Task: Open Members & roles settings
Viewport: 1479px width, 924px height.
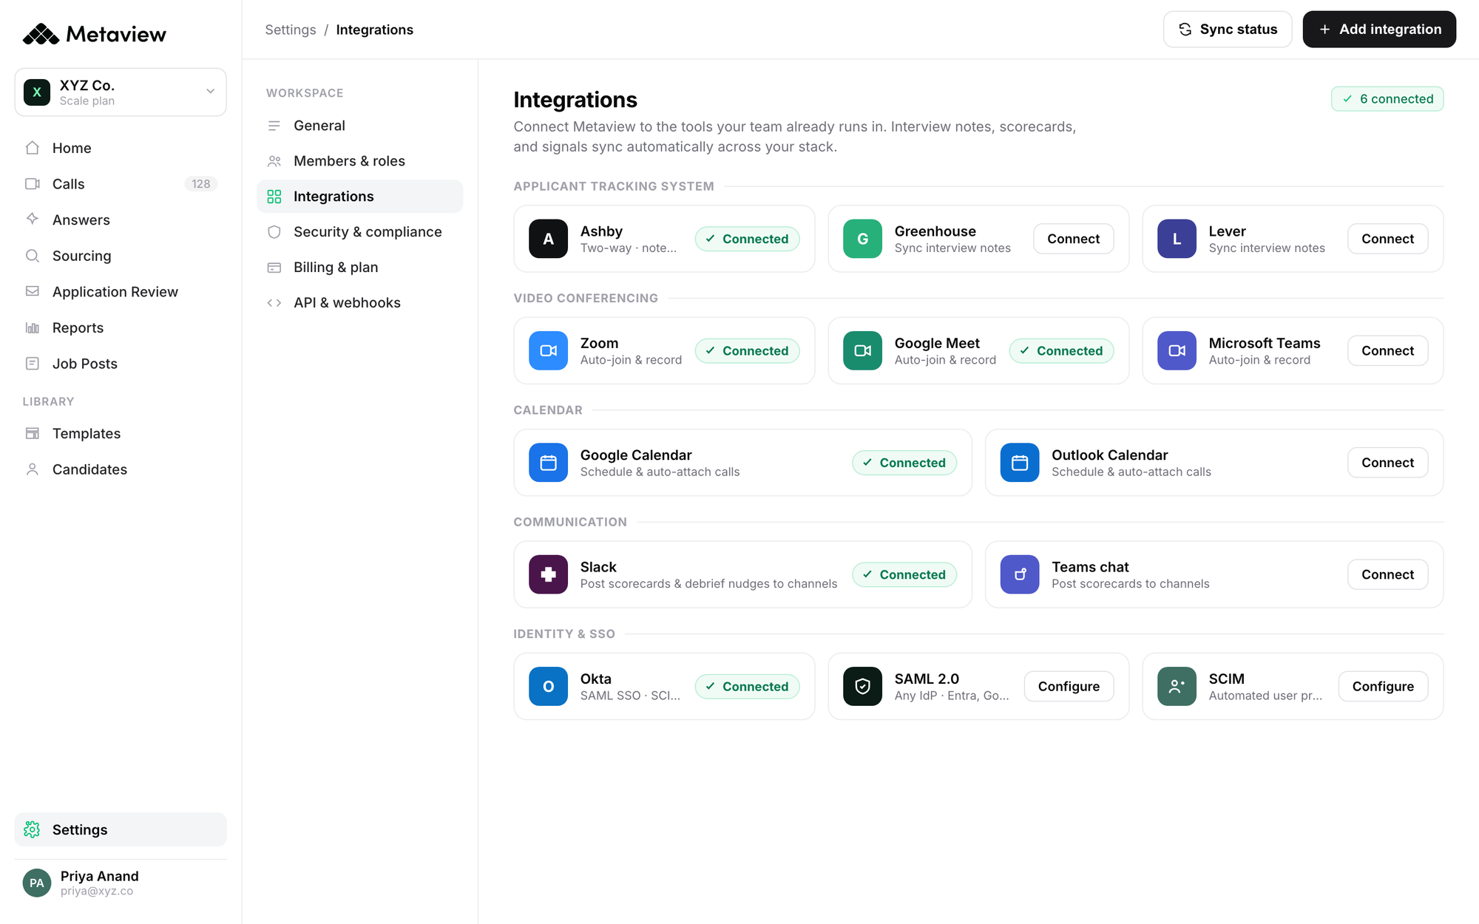Action: (359, 161)
